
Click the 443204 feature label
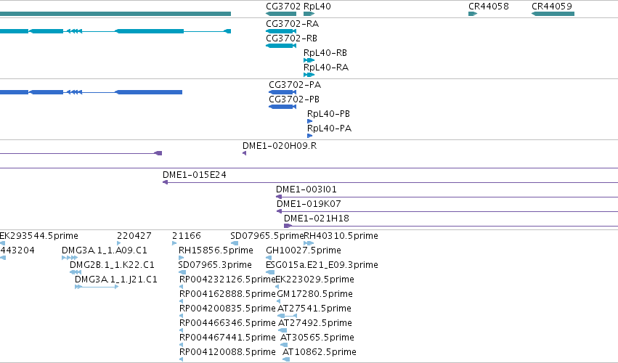pyautogui.click(x=17, y=250)
